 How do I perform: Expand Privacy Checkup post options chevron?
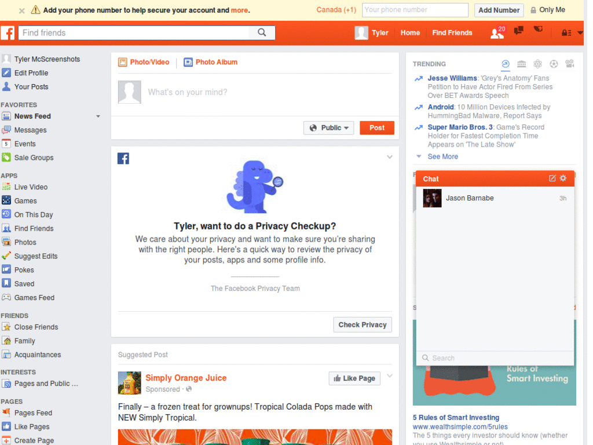[x=390, y=157]
